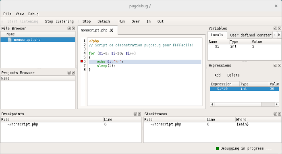Click Start listening in the toolbar
Screen dimensions: 282x154
23,21
